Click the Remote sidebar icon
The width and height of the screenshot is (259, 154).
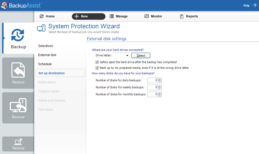(18, 142)
